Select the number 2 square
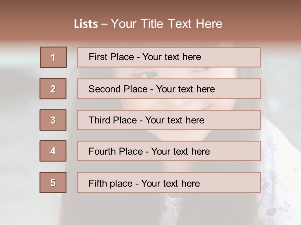 tap(53, 89)
